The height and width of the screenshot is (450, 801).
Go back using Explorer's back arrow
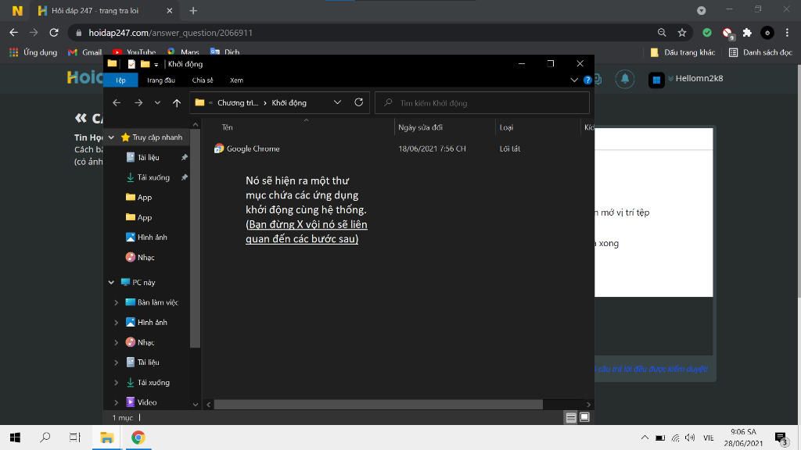[117, 102]
